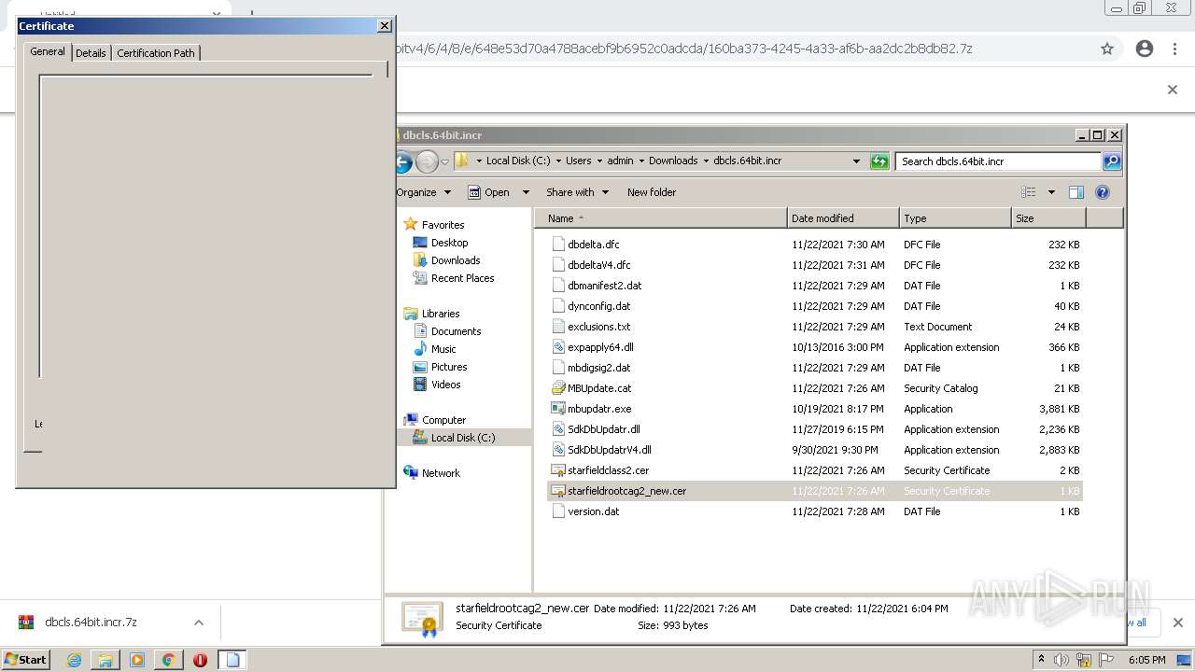Select the General tab in Certificate dialog
Image resolution: width=1195 pixels, height=672 pixels.
coord(48,51)
